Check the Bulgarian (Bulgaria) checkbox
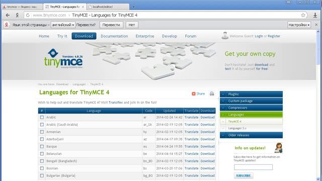This screenshot has height=181, width=322. point(42,175)
